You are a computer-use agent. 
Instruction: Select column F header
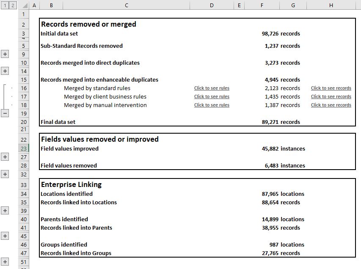262,5
